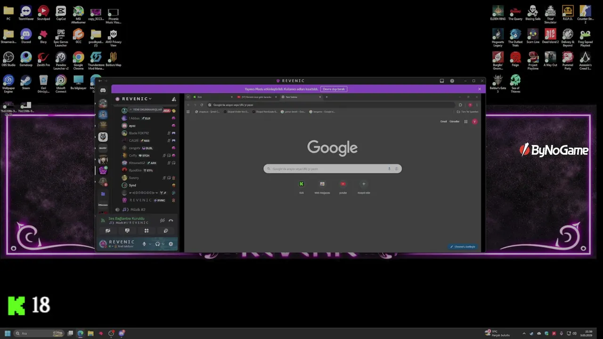
Task: Jump to YENİ OKUNMAMIŞLAR unread pill
Action: click(x=146, y=110)
